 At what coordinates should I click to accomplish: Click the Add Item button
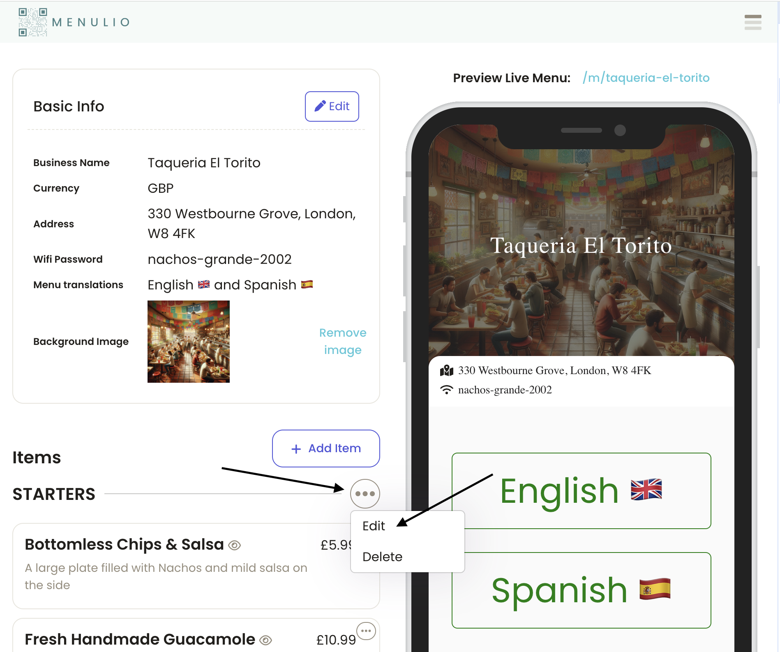pyautogui.click(x=326, y=449)
